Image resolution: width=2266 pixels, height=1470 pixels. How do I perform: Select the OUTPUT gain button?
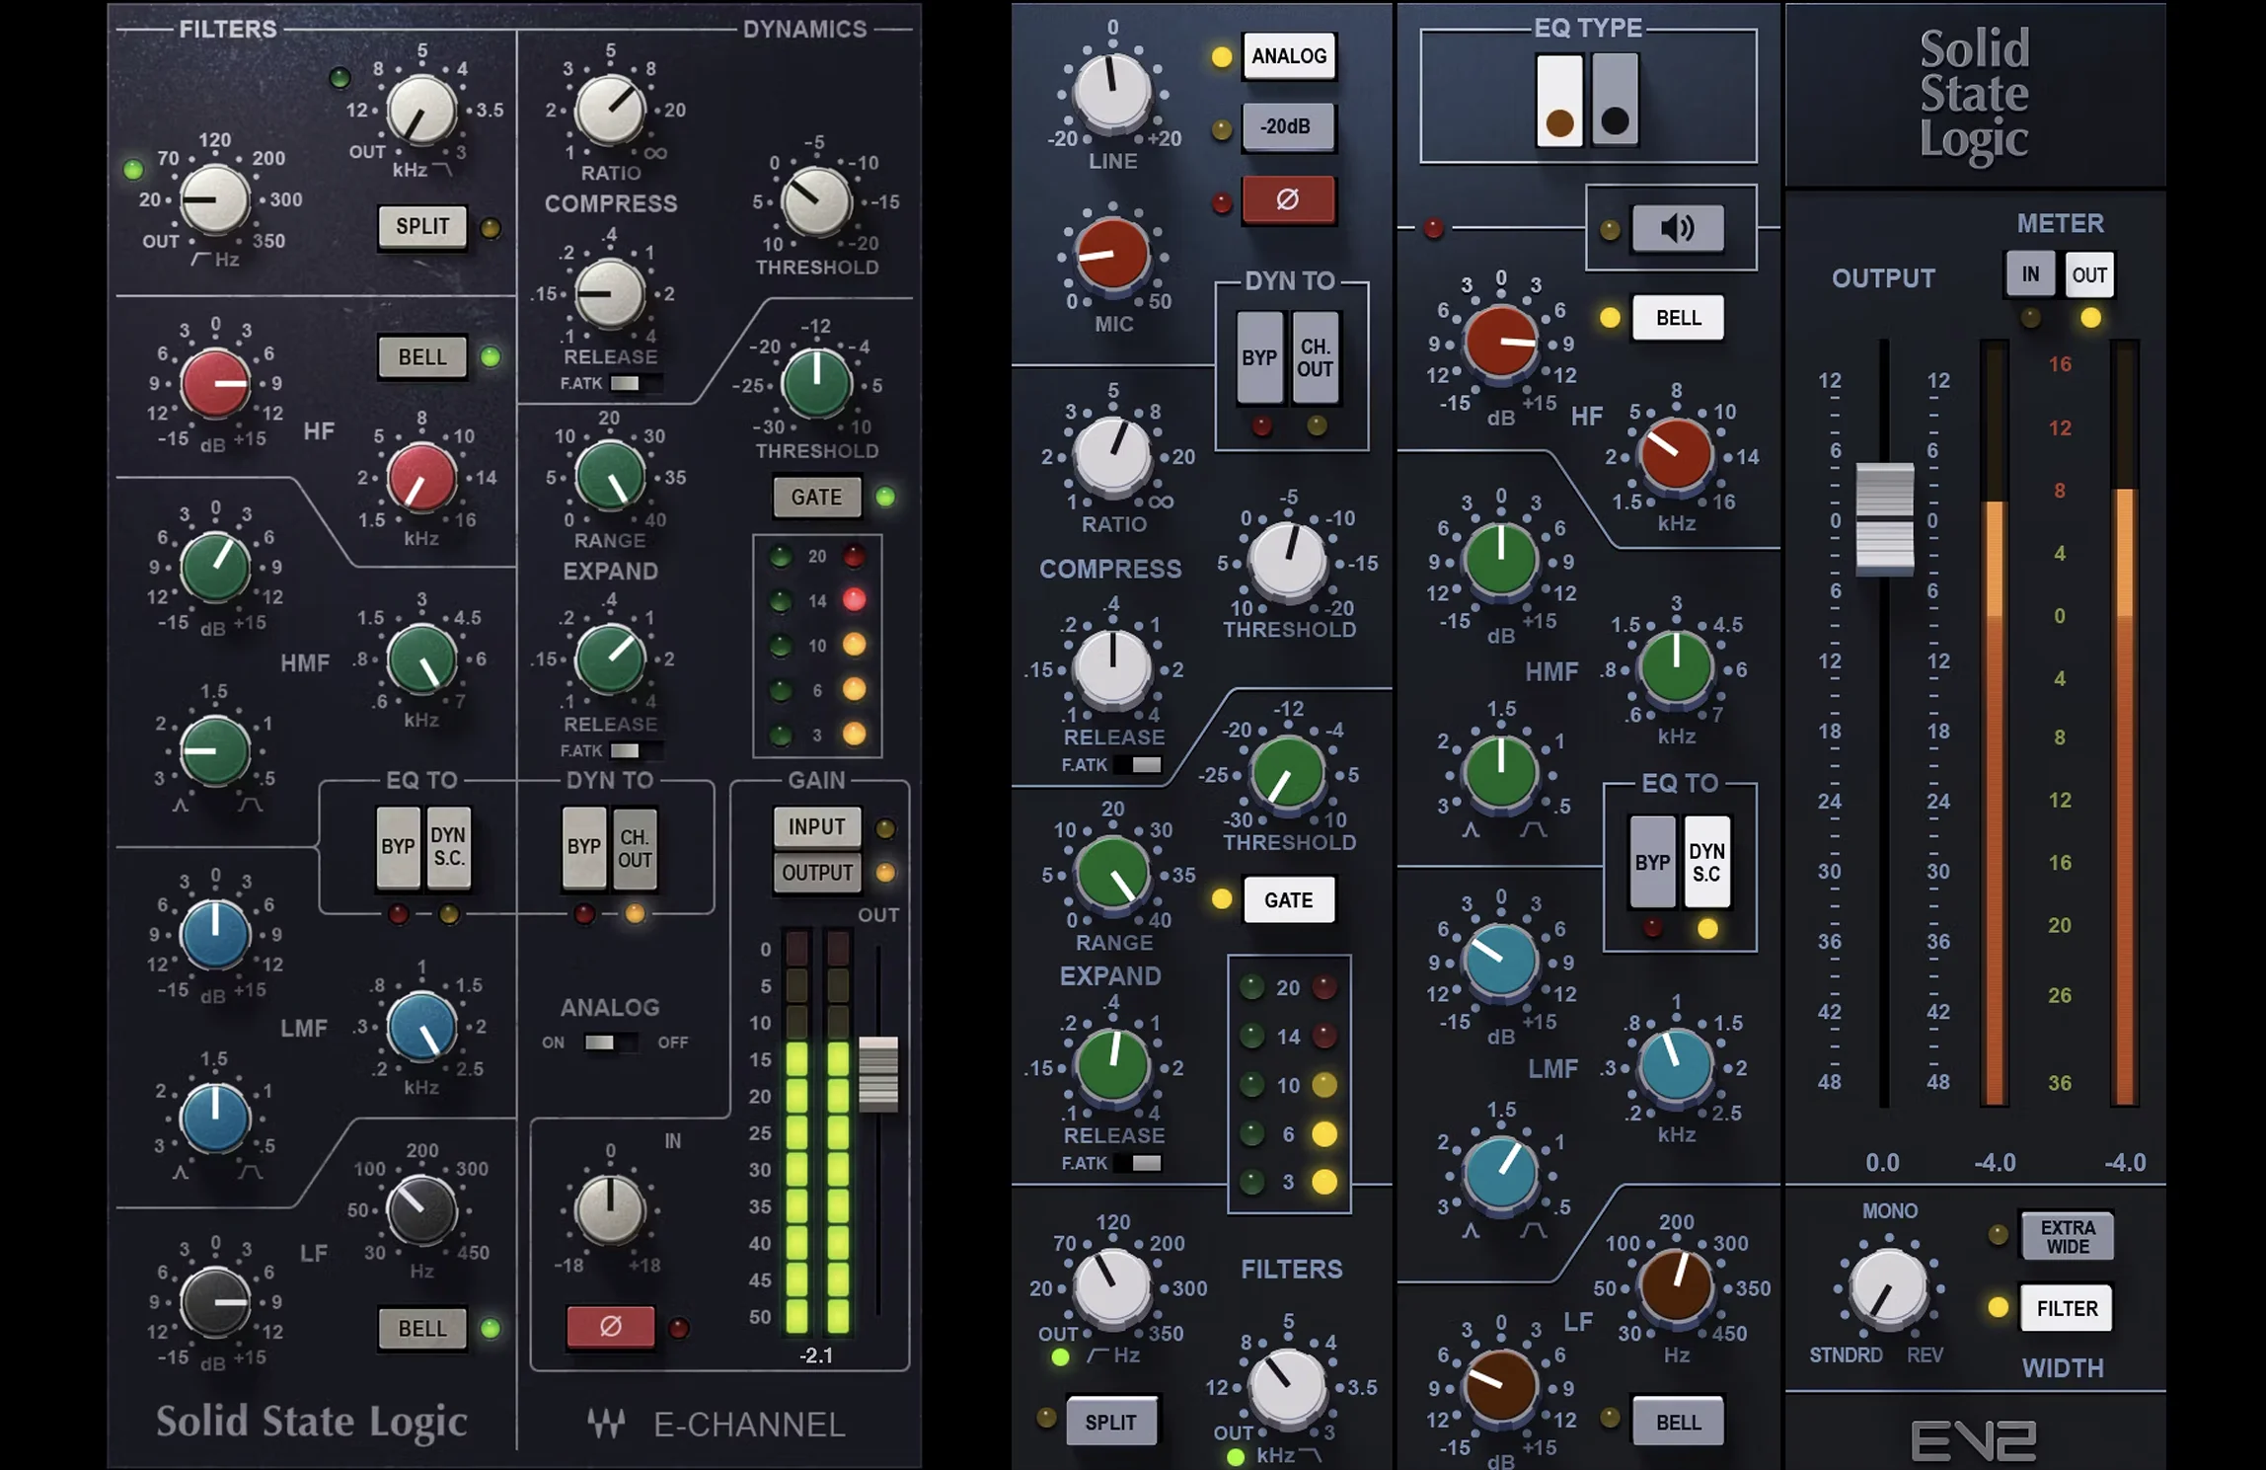817,873
